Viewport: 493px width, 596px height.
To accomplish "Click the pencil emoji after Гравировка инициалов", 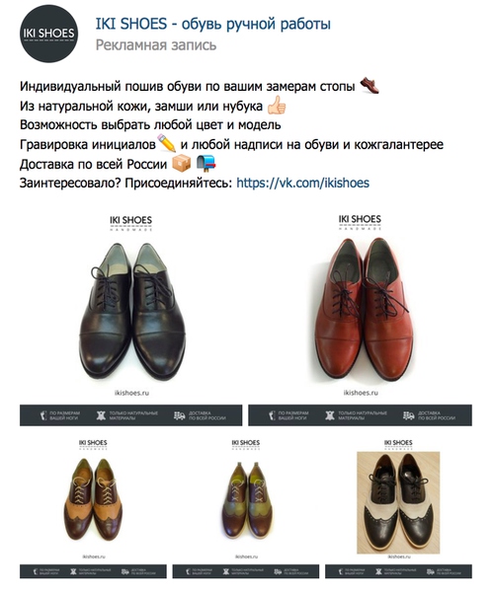I will 166,143.
